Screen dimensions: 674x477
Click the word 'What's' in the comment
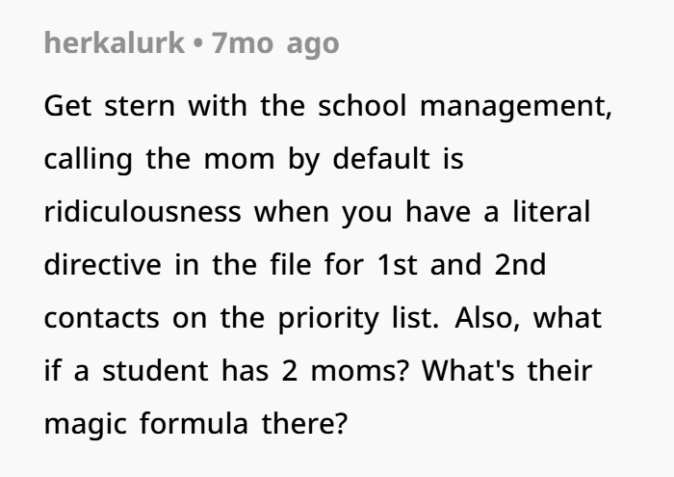(468, 371)
